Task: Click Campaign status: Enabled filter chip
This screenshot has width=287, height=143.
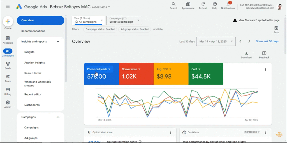Action: [100, 29]
